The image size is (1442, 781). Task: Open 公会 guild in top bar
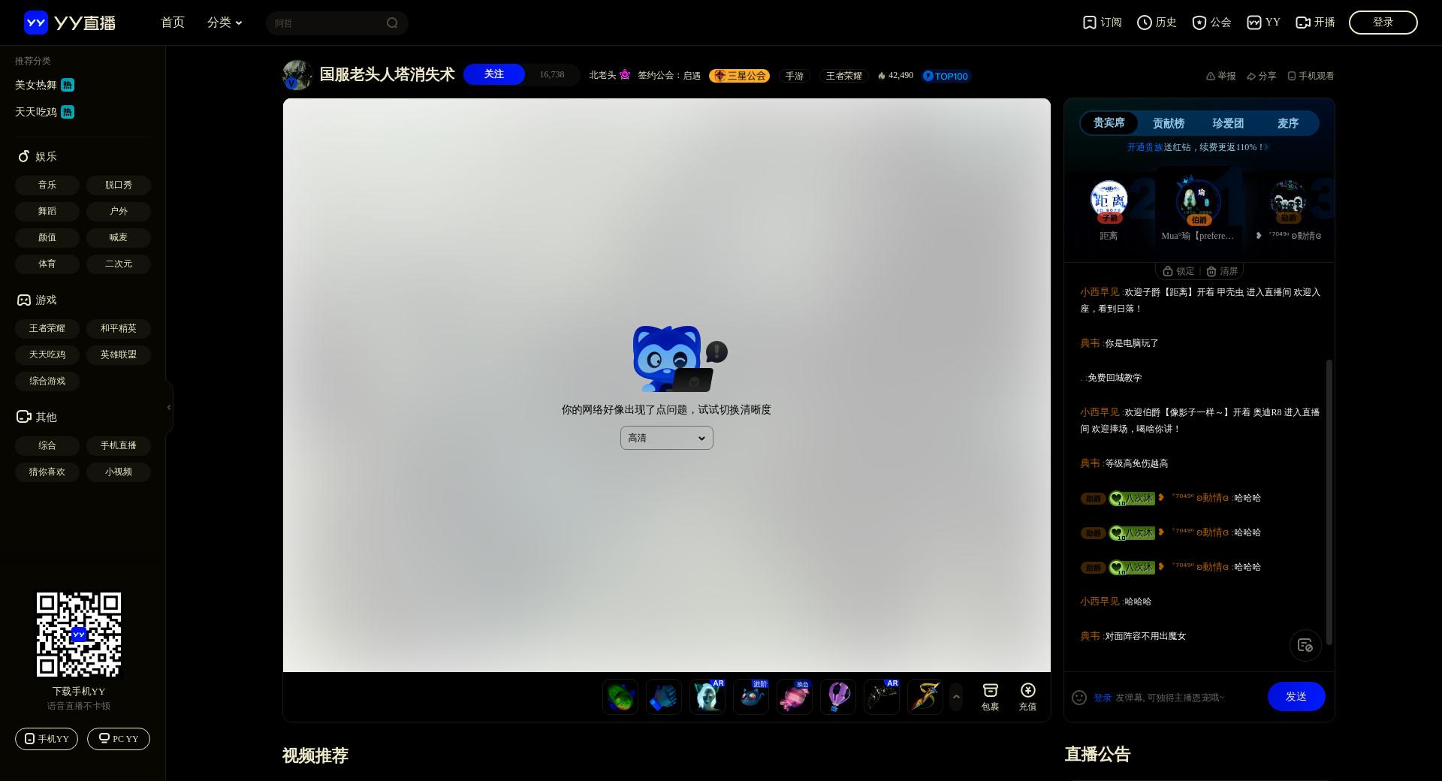click(1211, 23)
